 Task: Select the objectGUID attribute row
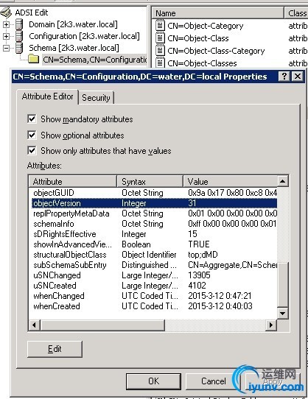pyautogui.click(x=154, y=193)
